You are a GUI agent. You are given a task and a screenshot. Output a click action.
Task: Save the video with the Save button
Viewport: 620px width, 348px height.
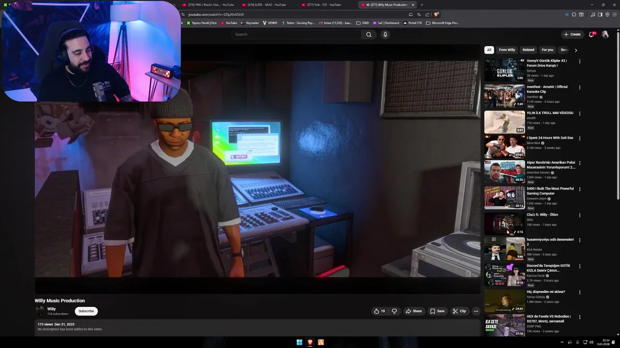coord(437,311)
